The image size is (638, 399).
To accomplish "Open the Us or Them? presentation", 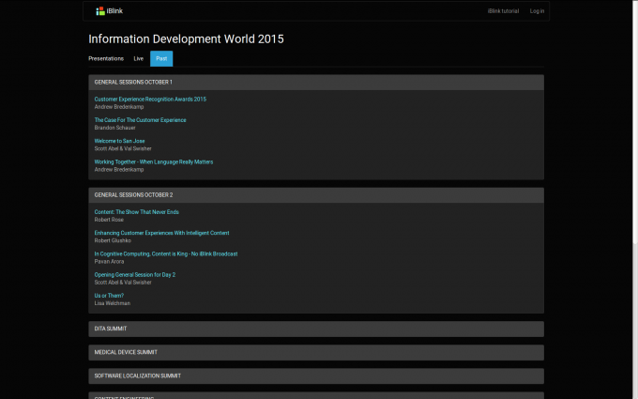I will point(109,296).
